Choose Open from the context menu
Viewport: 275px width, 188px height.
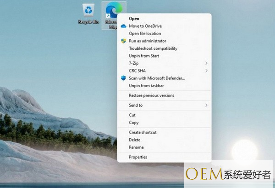tap(134, 19)
